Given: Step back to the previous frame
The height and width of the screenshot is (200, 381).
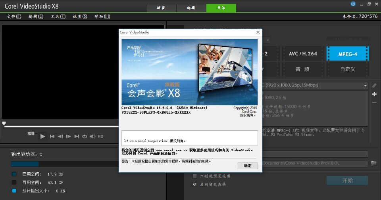Looking at the screenshot, I should [x=60, y=136].
